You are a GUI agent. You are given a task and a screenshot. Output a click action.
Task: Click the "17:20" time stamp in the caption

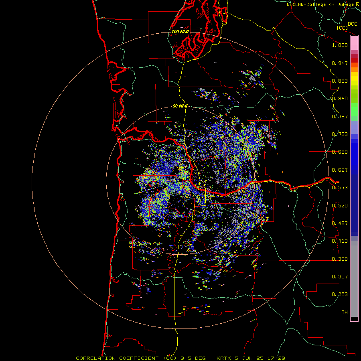click(276, 358)
